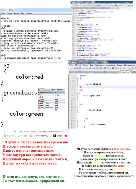Select the index html file in file list
Screen dimensions: 136x189
tap(51, 101)
